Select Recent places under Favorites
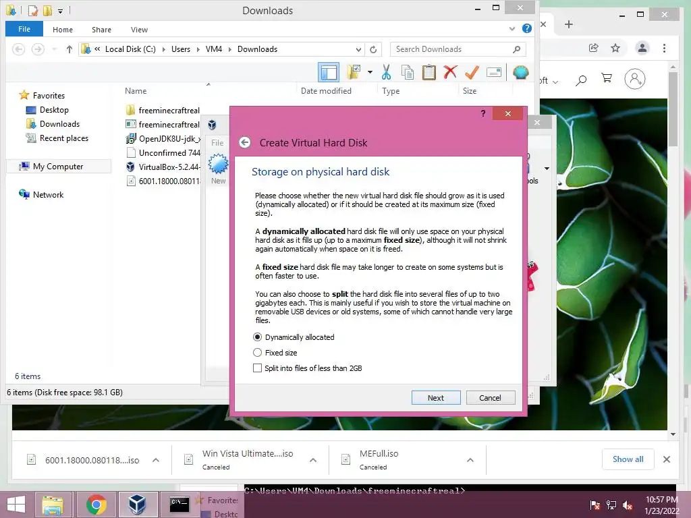Screen dimensions: 691x518 [64, 138]
